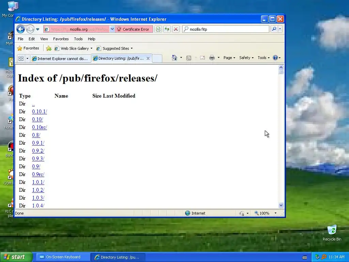Image resolution: width=349 pixels, height=262 pixels.
Task: Toggle Compatibility View broken-page icon
Action: 158,29
